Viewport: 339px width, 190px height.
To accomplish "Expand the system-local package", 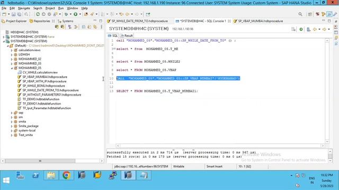I will click(x=12, y=131).
